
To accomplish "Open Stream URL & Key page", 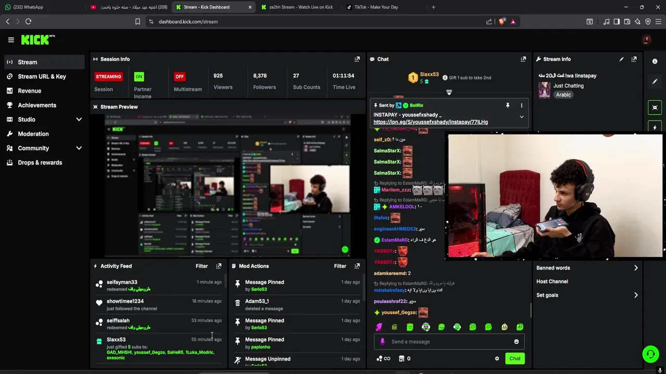I will 44,76.
